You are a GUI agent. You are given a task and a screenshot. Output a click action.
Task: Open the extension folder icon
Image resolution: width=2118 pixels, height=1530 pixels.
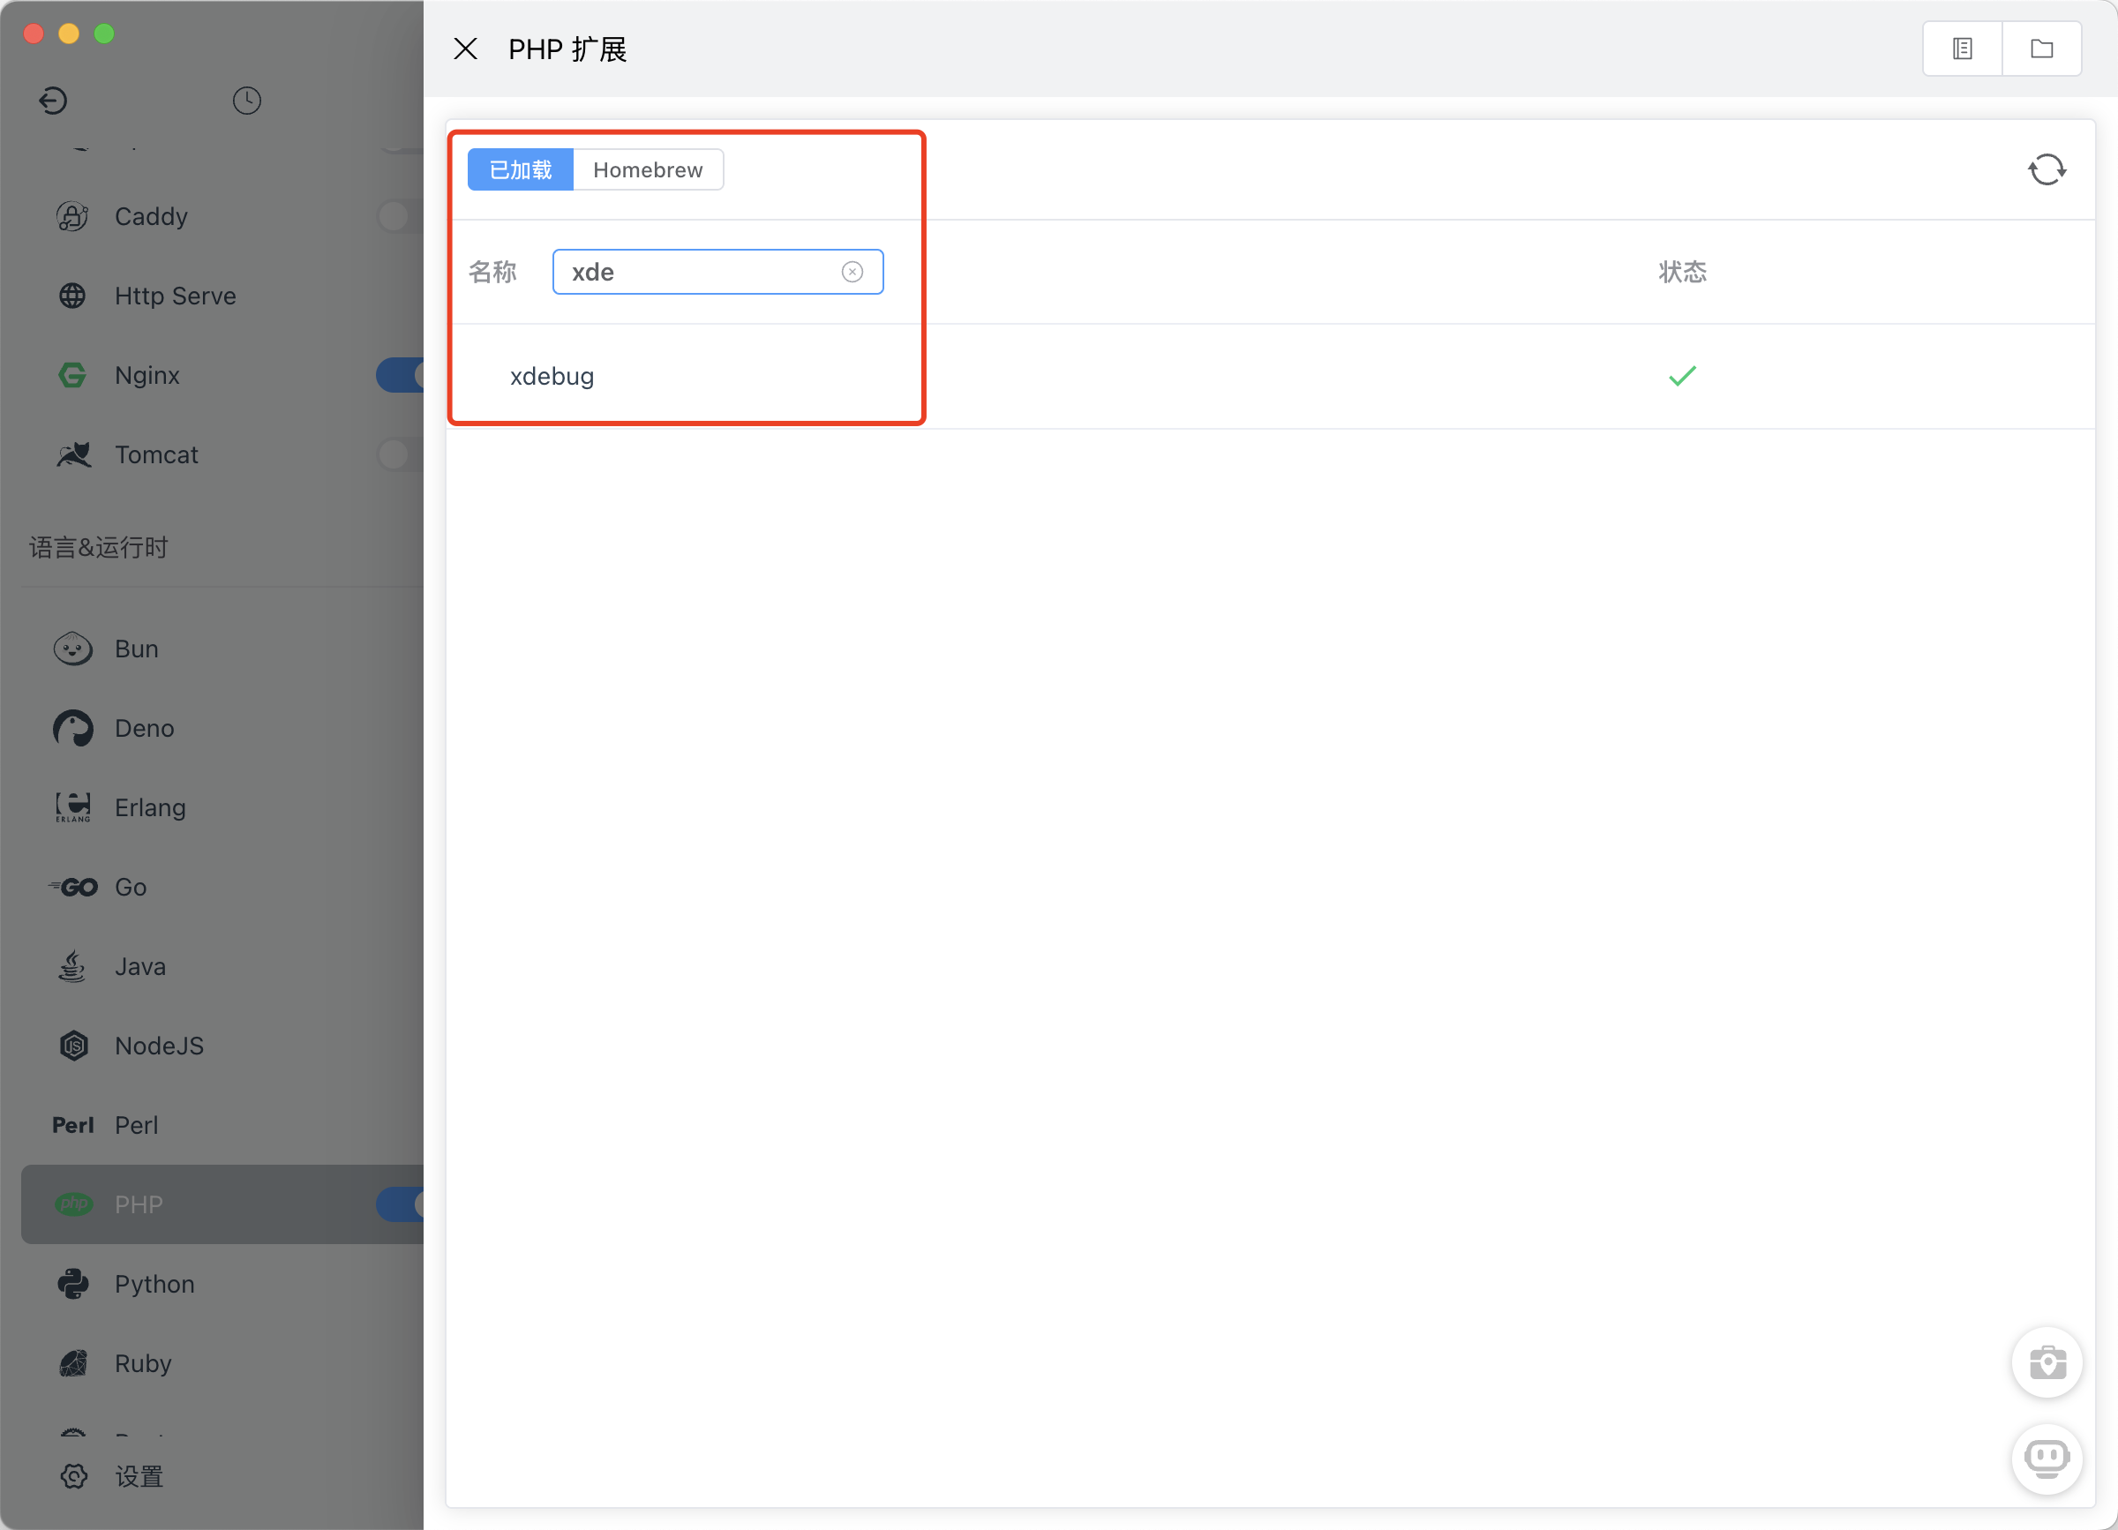(2041, 49)
